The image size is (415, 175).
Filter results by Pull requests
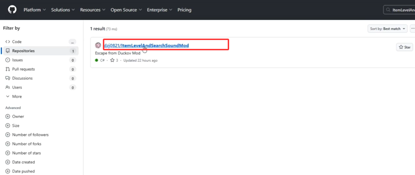23,69
